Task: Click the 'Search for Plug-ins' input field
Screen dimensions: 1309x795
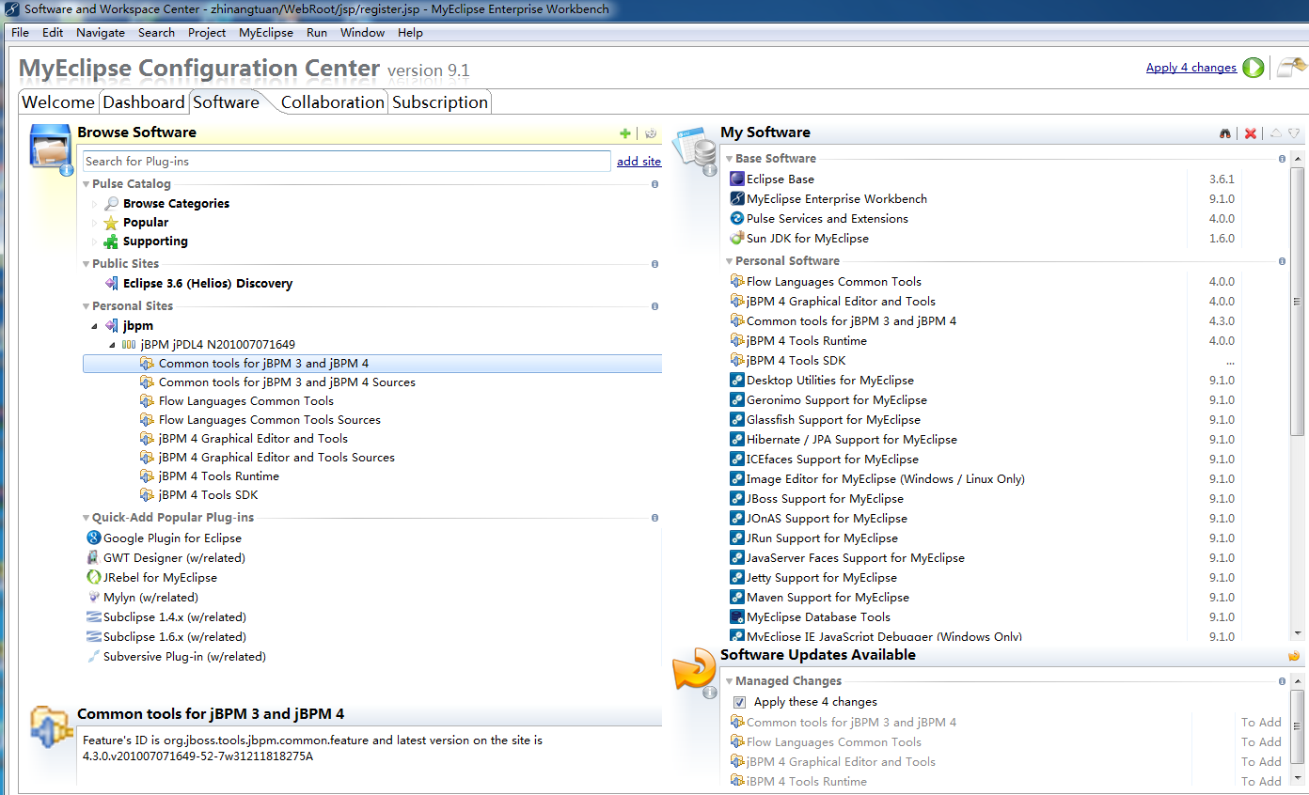Action: [346, 162]
